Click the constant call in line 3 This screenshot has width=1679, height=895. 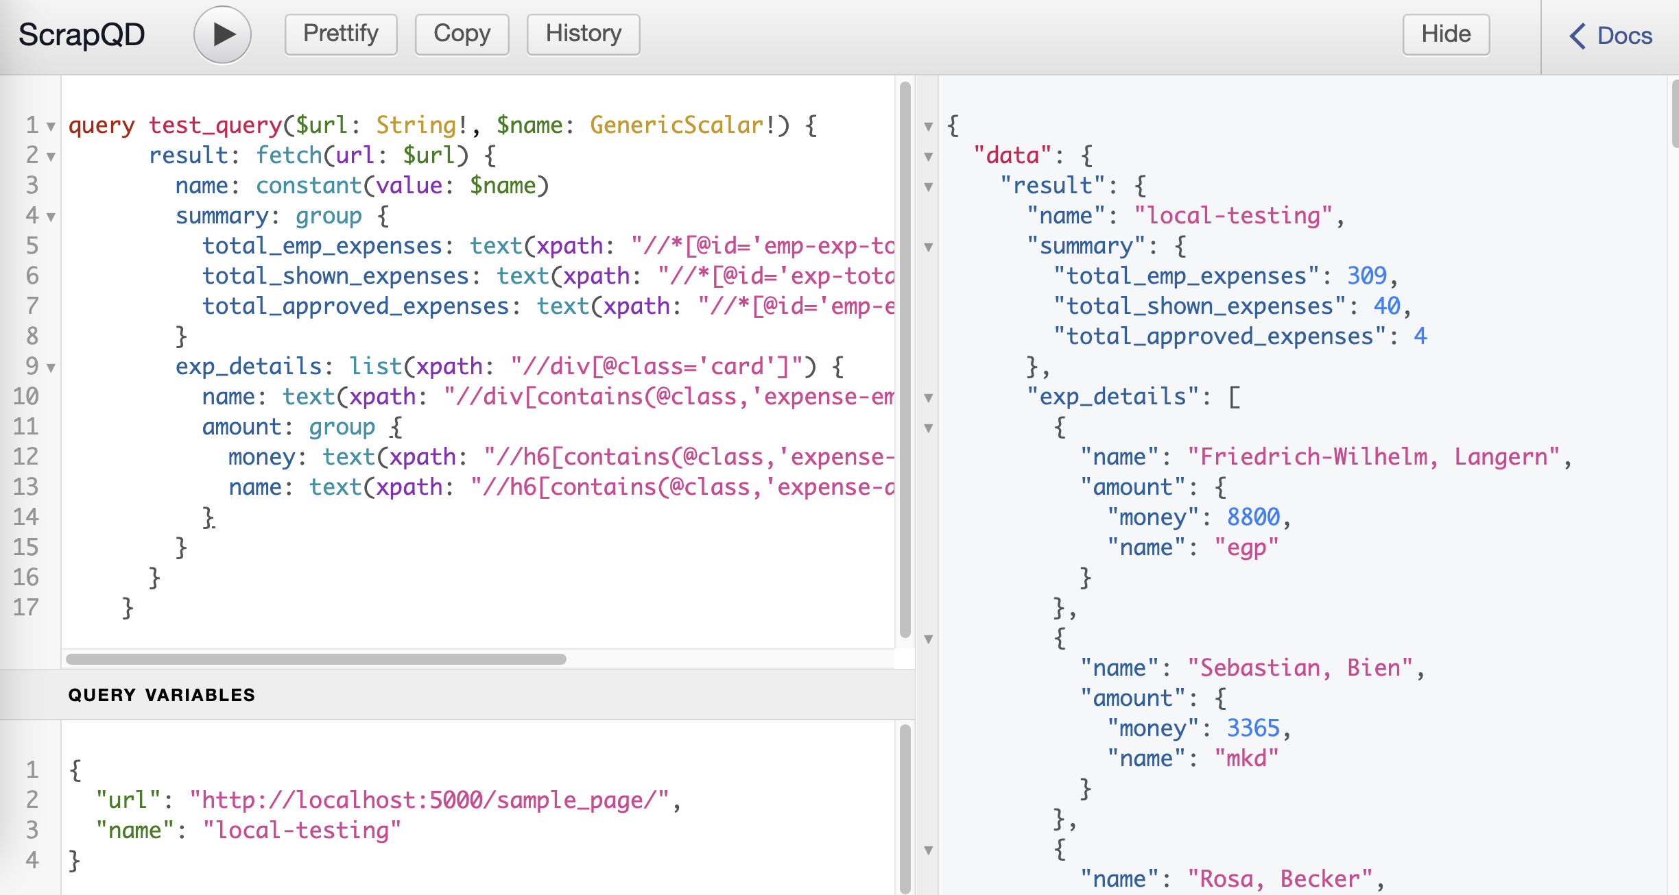point(309,186)
